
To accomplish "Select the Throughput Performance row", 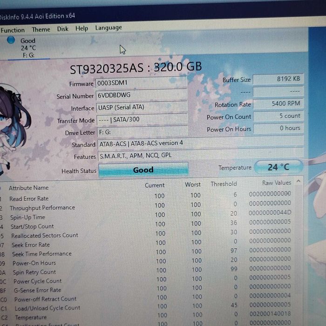I will 145,205.
